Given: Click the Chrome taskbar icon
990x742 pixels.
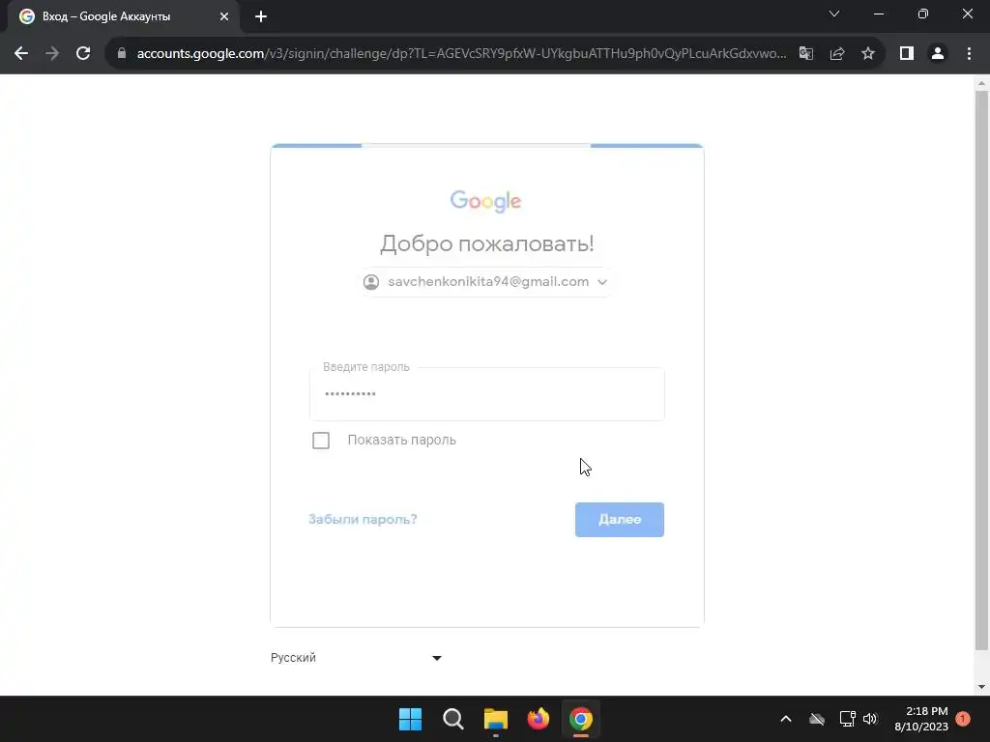Looking at the screenshot, I should (581, 719).
